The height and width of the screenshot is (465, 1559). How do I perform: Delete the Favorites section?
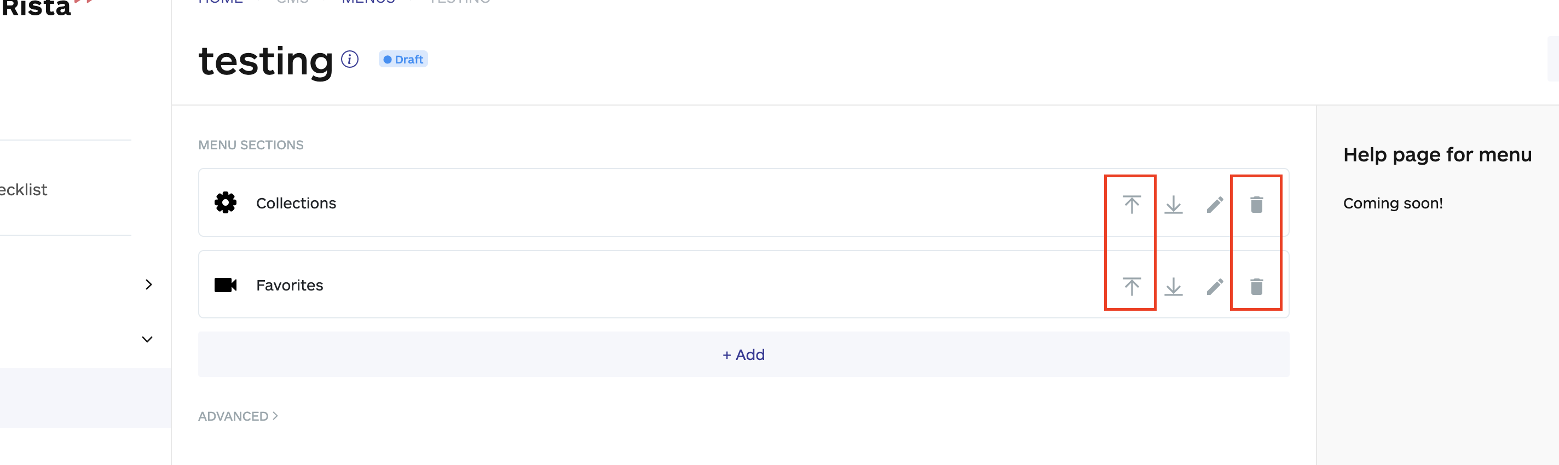pos(1256,286)
